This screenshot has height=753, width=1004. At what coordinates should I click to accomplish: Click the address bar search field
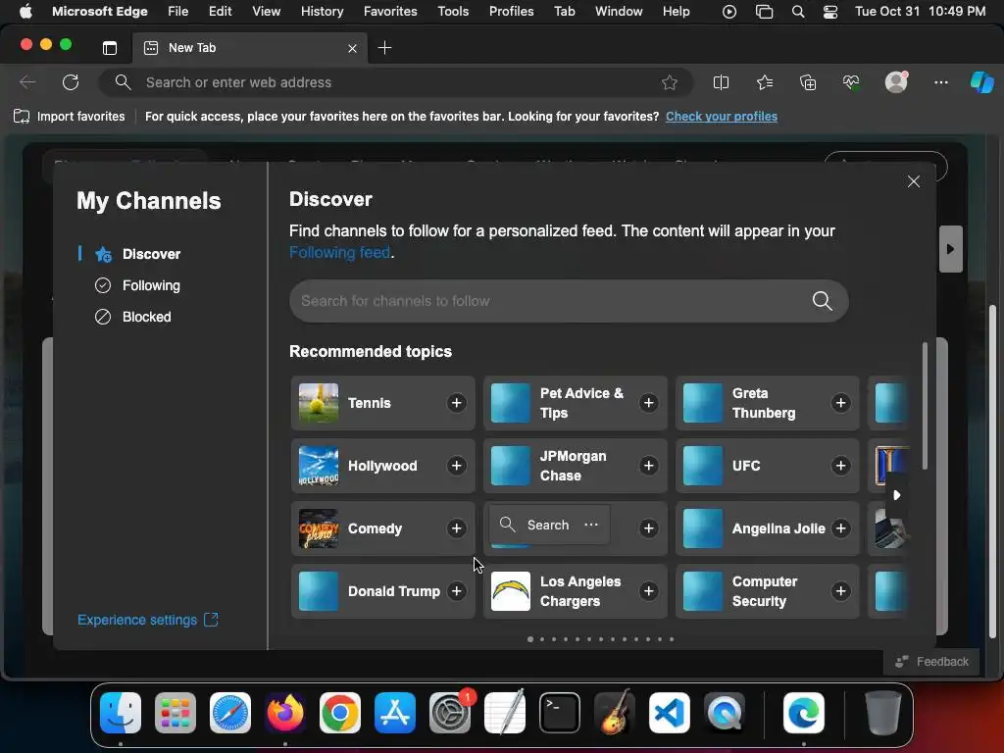pyautogui.click(x=395, y=82)
